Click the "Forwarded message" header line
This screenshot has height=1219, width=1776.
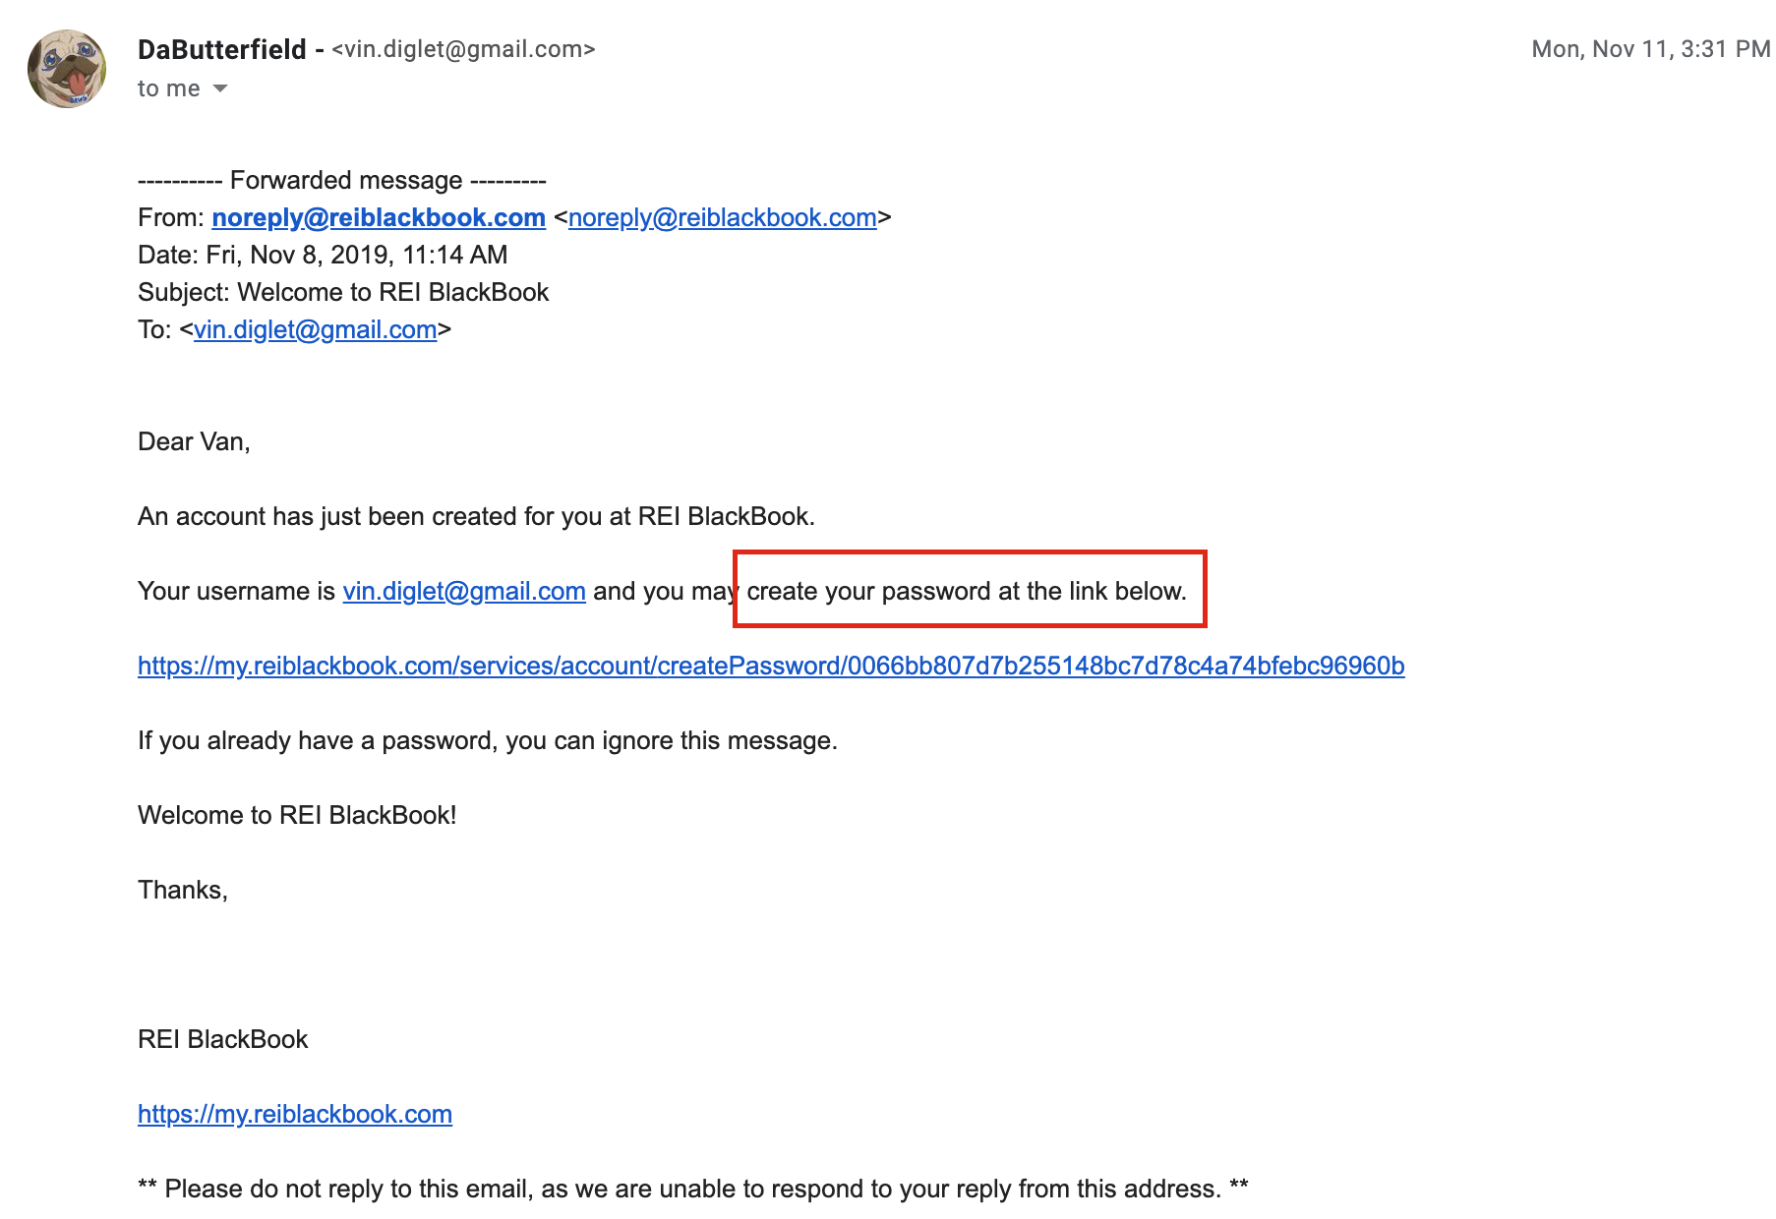pos(342,180)
